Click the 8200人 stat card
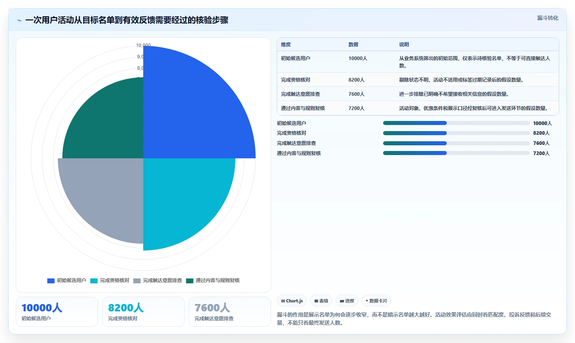This screenshot has width=575, height=343. [x=143, y=312]
